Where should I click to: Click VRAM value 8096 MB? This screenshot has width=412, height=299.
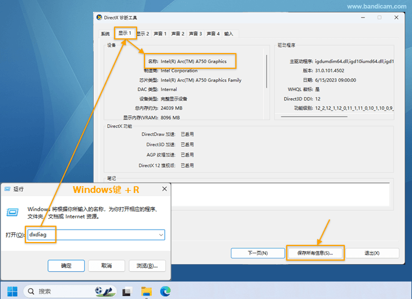coord(170,117)
